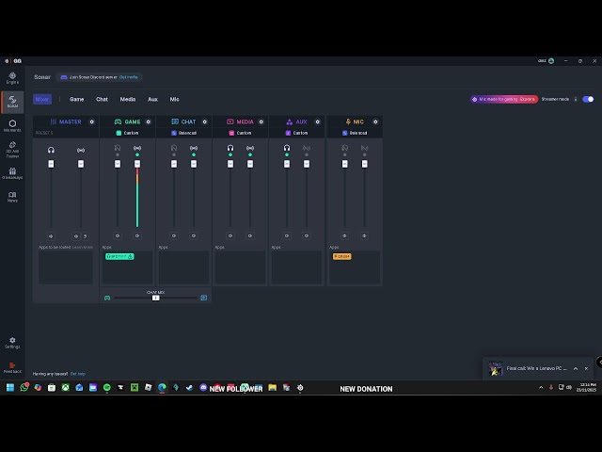
Task: Open the GAME channel gear settings
Action: click(x=149, y=121)
